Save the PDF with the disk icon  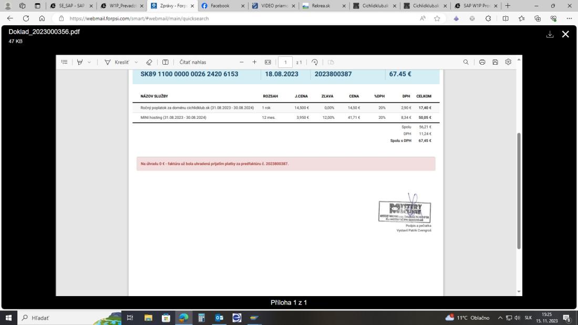pos(495,62)
